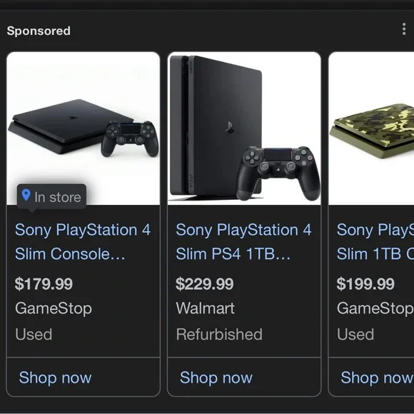Image resolution: width=414 pixels, height=414 pixels.
Task: Click the Sponsored label
Action: [39, 31]
